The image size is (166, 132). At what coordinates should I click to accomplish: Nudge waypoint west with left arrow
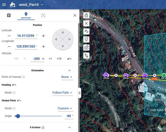pyautogui.click(x=56, y=39)
